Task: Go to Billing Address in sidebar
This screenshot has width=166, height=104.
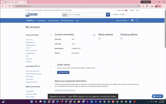Action: tap(30, 42)
